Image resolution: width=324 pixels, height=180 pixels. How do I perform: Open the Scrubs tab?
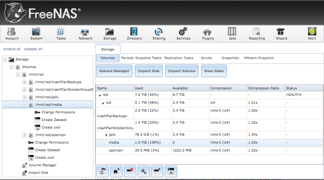[206, 58]
